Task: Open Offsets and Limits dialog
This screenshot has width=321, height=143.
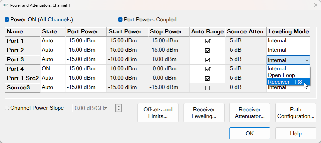Action: (158, 113)
